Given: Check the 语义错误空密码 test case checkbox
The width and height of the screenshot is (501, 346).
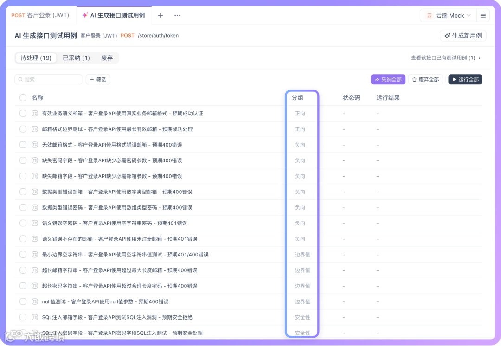Looking at the screenshot, I should pos(23,223).
